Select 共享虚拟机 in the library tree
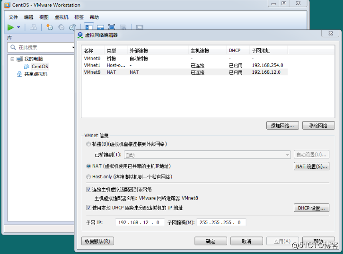The width and height of the screenshot is (343, 254). (35, 74)
